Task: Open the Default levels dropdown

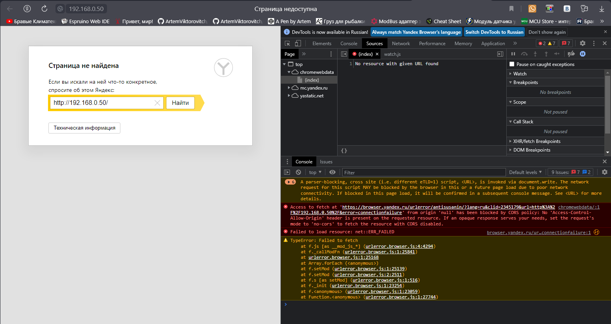Action: [525, 172]
